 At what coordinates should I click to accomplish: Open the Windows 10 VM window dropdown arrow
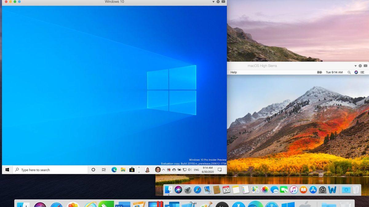point(213,2)
